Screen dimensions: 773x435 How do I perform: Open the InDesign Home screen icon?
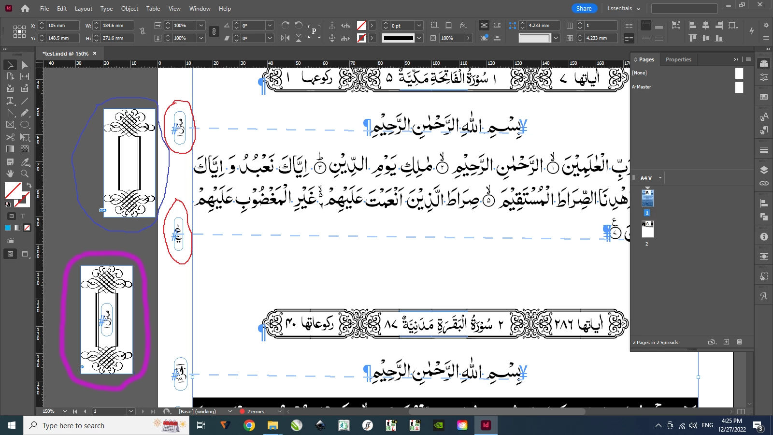[x=25, y=8]
